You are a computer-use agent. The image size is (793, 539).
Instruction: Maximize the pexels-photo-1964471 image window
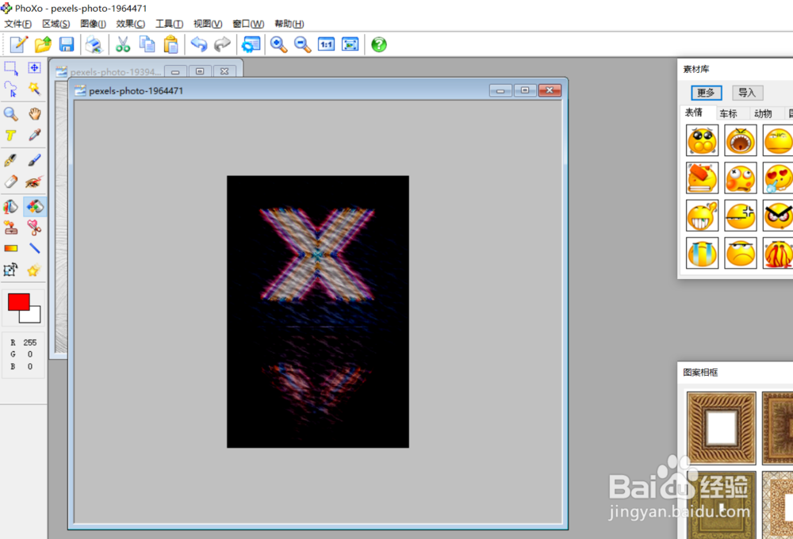pyautogui.click(x=525, y=90)
